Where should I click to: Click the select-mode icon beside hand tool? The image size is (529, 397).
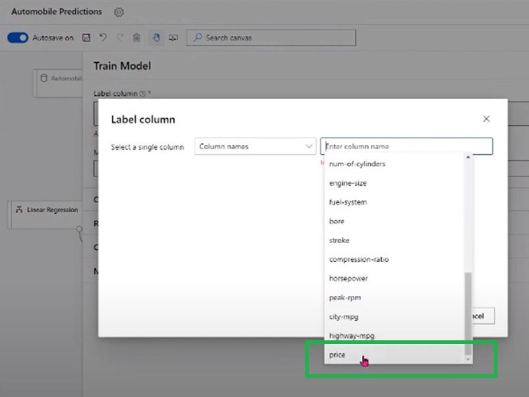[x=173, y=38]
